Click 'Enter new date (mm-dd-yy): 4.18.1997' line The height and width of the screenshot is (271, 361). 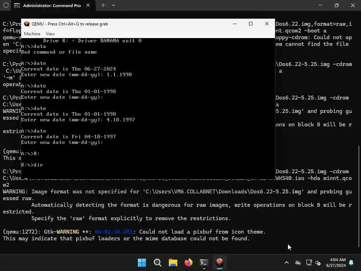pos(78,120)
